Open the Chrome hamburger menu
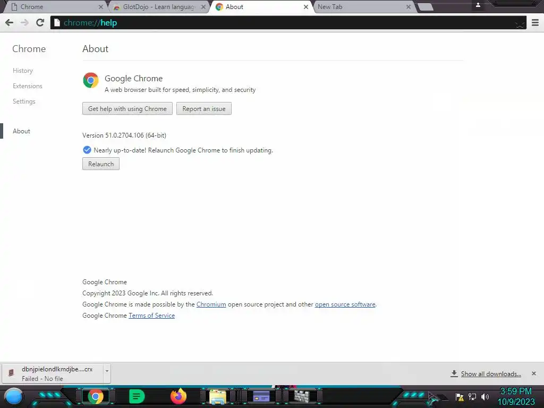 click(535, 22)
